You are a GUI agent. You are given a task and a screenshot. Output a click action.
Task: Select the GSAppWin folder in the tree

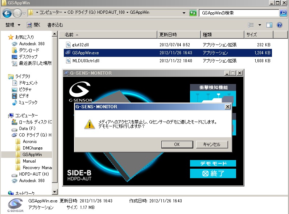point(32,155)
